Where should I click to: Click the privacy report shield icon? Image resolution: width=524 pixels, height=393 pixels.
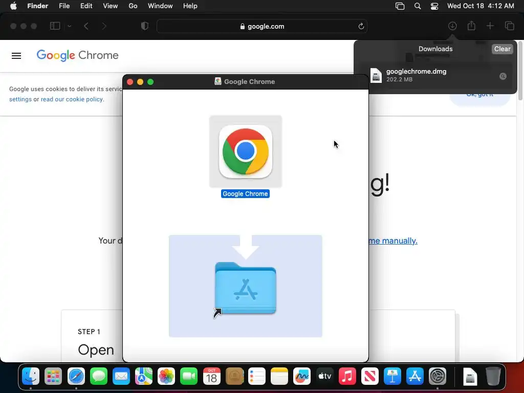(145, 26)
